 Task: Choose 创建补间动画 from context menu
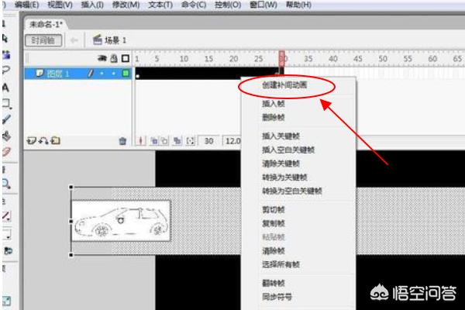point(284,86)
